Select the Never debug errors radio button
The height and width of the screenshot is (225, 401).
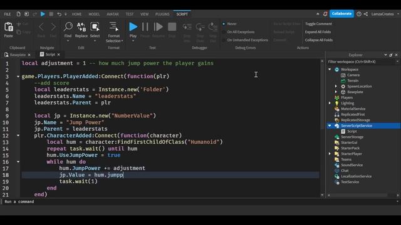click(224, 24)
